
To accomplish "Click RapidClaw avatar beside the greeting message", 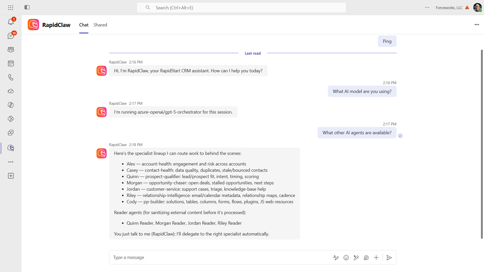I will (x=102, y=71).
